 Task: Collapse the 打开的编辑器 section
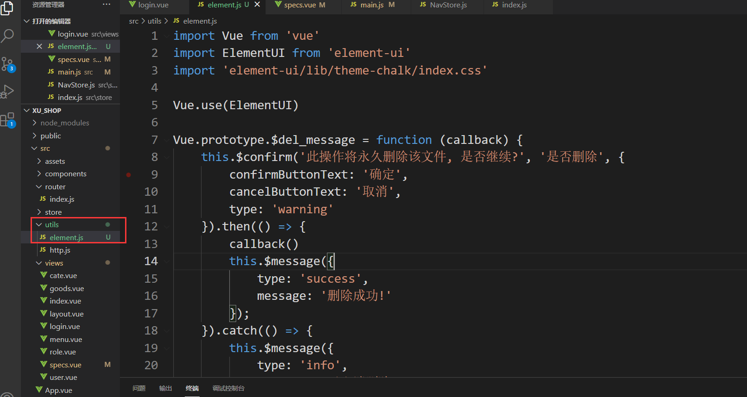(x=27, y=21)
